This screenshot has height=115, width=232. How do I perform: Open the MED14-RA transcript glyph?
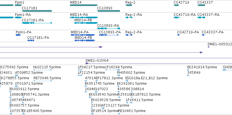[84, 17]
